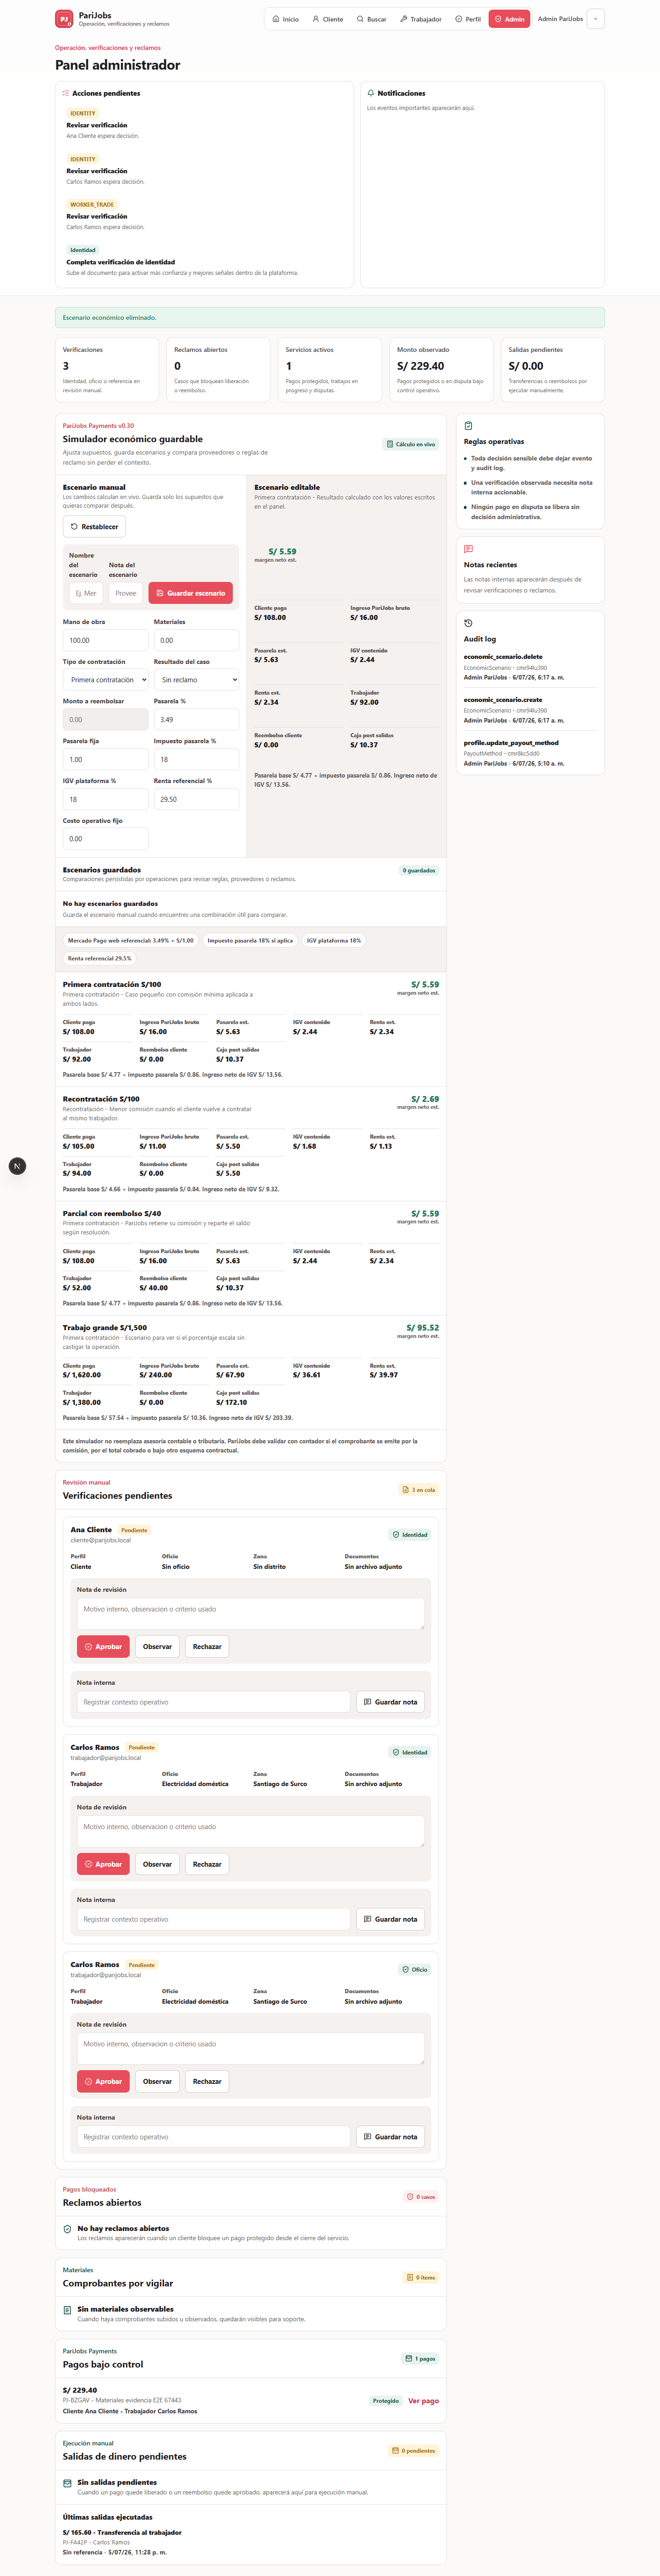Open the round N dev-tools indicator

[17, 1166]
